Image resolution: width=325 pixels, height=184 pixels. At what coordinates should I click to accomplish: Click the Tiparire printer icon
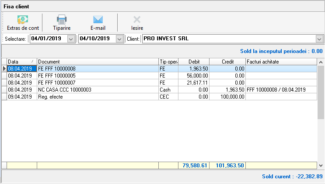tap(62, 19)
